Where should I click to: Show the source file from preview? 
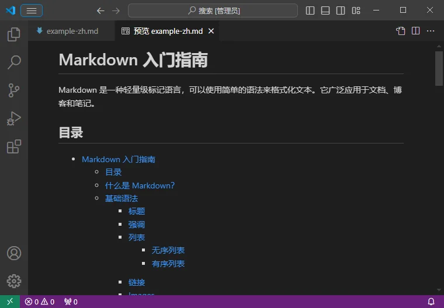point(400,31)
